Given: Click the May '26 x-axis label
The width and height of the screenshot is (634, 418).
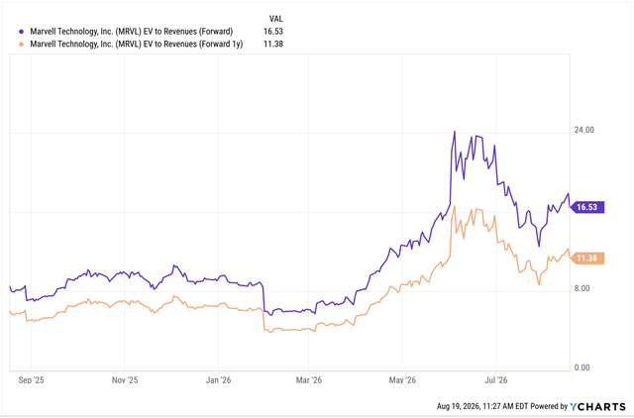Looking at the screenshot, I should [403, 380].
